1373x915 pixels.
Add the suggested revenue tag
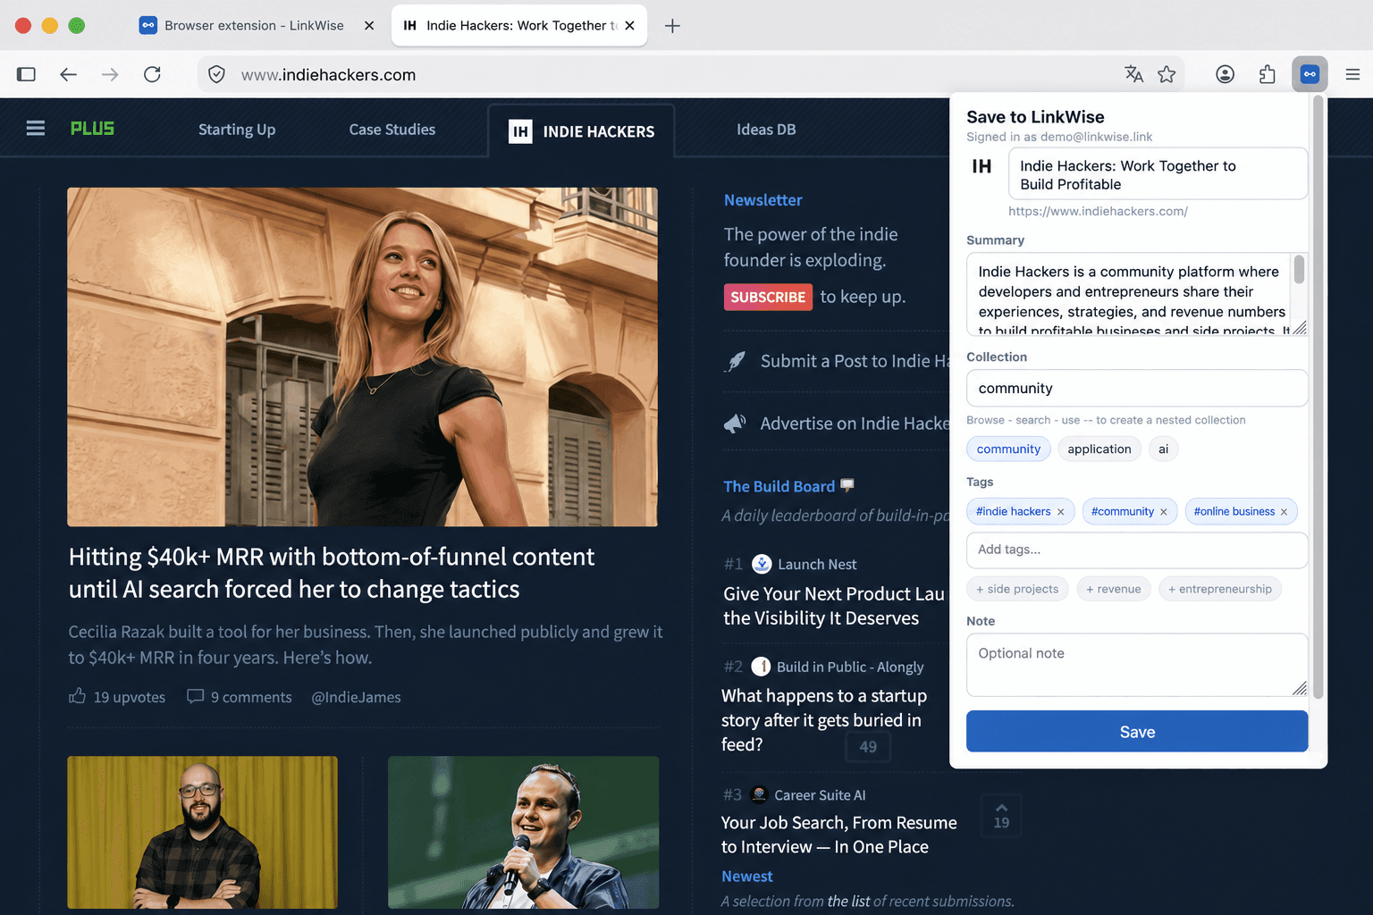coord(1114,589)
